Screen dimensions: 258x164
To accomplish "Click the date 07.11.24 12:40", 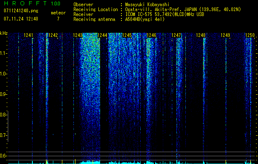I will pos(21,19).
